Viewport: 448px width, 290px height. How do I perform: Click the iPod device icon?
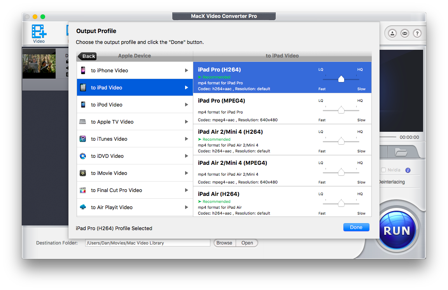click(x=83, y=105)
